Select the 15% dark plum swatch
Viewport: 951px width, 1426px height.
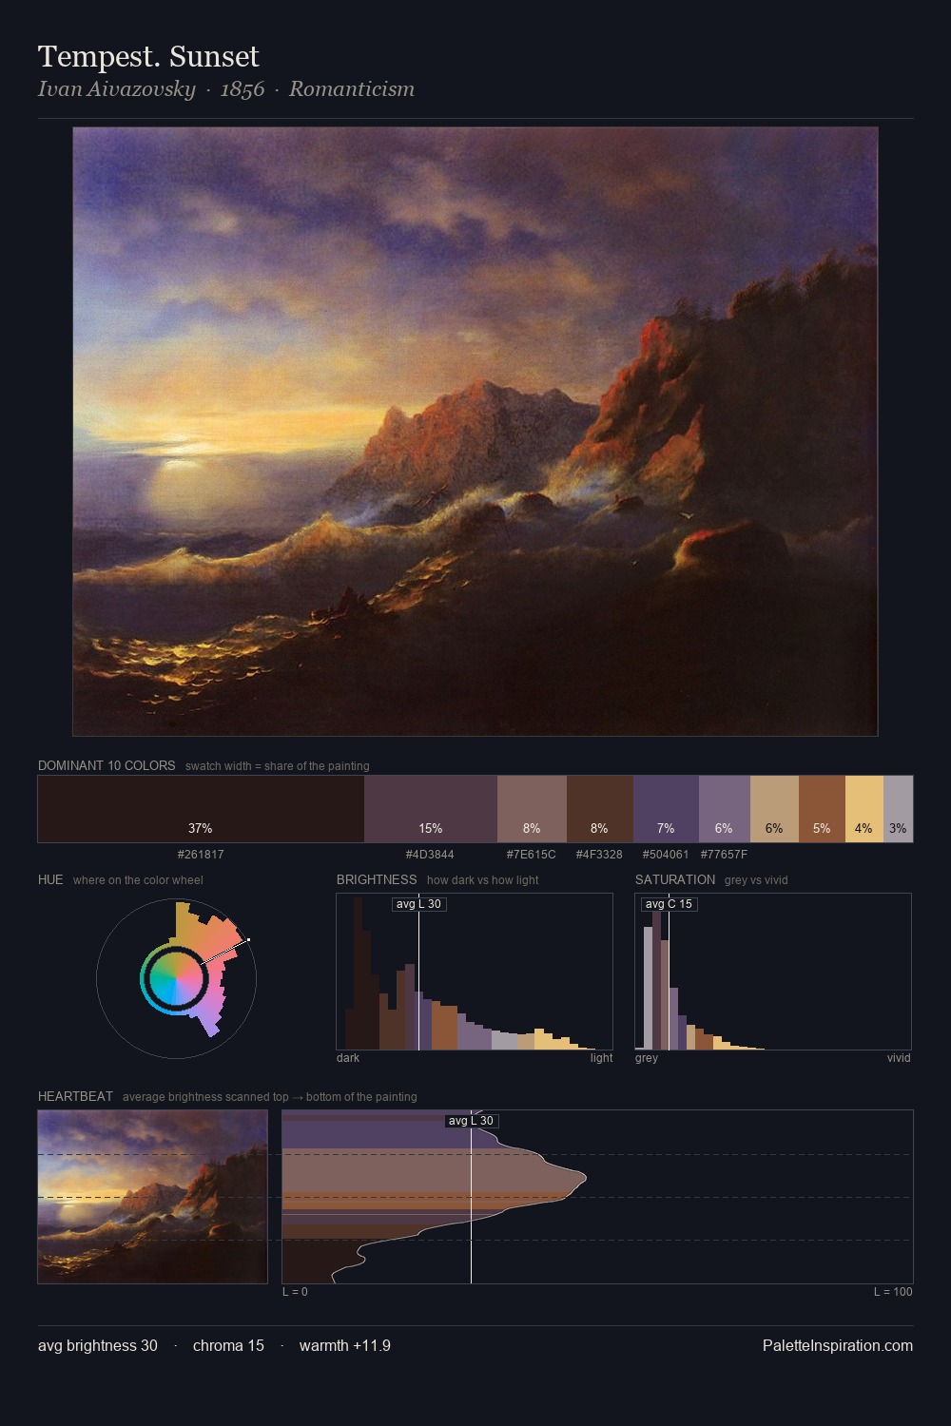[x=431, y=809]
